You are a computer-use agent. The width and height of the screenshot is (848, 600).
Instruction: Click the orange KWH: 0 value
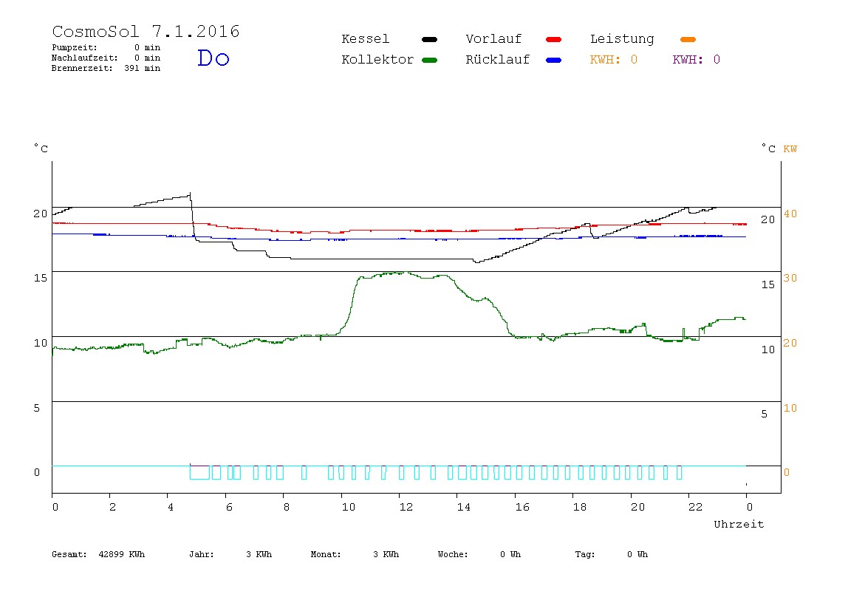pos(614,60)
